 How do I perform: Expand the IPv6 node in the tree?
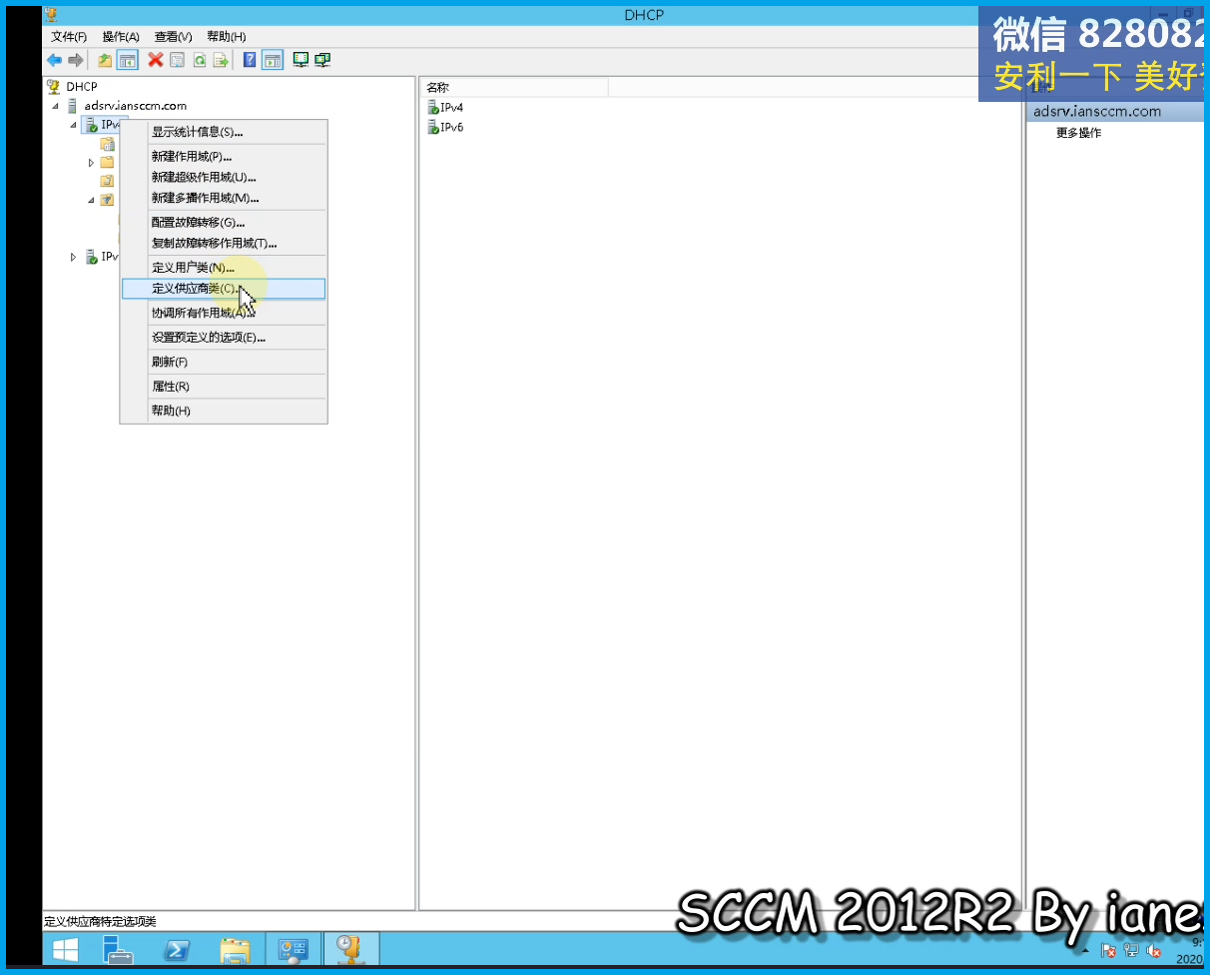(73, 257)
